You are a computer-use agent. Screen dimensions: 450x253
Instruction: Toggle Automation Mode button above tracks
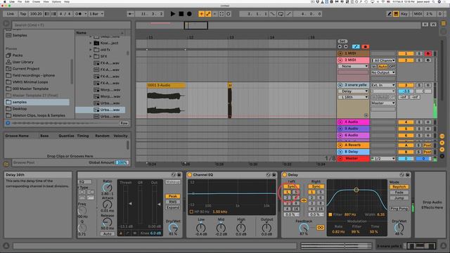point(356,46)
